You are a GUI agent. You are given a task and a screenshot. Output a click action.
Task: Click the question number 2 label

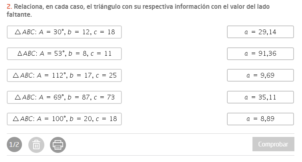pyautogui.click(x=9, y=7)
